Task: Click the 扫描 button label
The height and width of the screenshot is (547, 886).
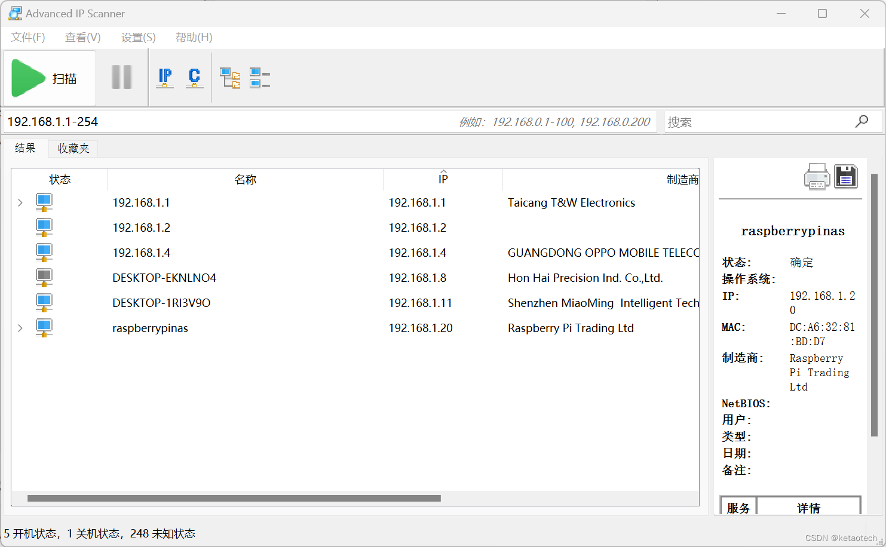Action: (65, 79)
